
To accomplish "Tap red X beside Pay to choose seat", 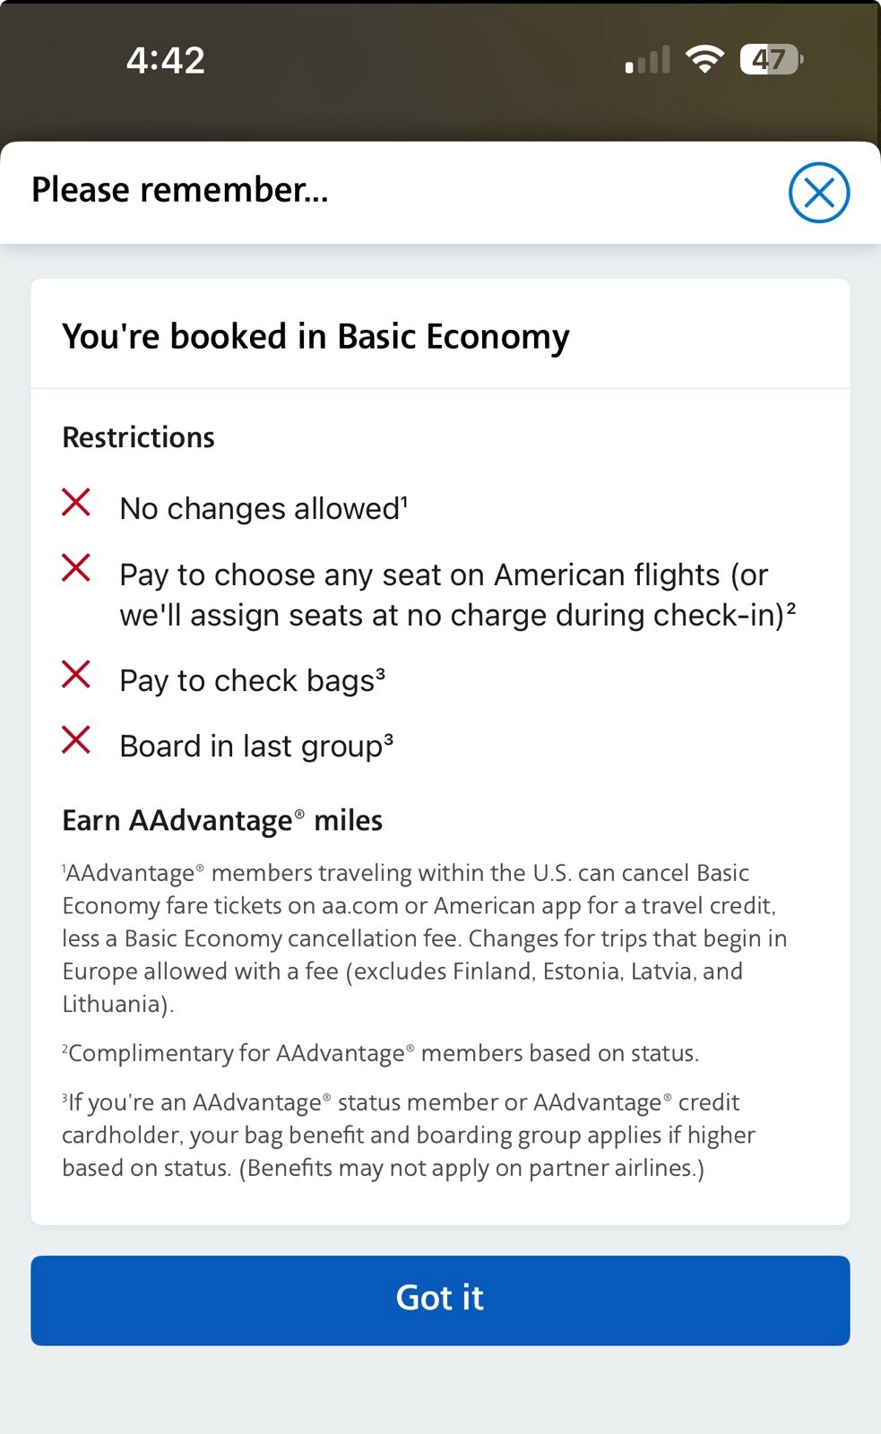I will 76,567.
